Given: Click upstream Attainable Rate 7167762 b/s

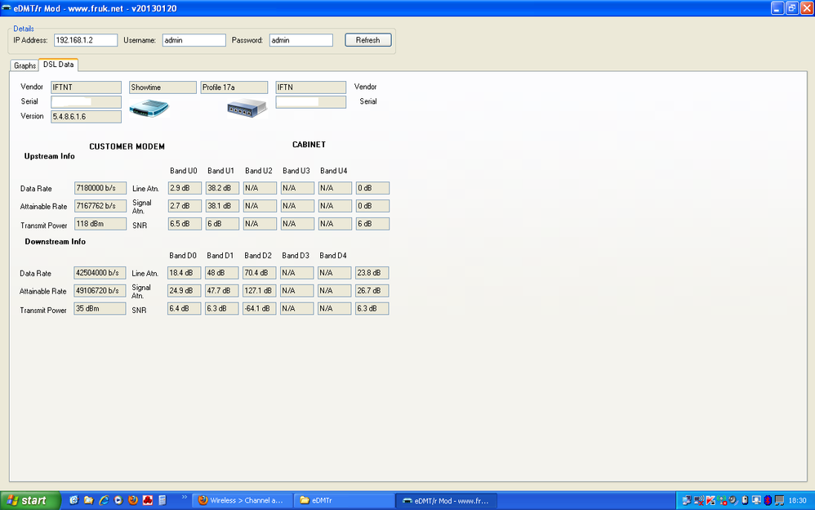Looking at the screenshot, I should [x=100, y=206].
